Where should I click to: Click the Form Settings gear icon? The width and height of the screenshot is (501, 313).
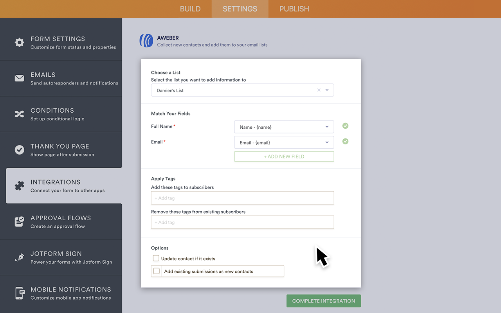click(19, 43)
